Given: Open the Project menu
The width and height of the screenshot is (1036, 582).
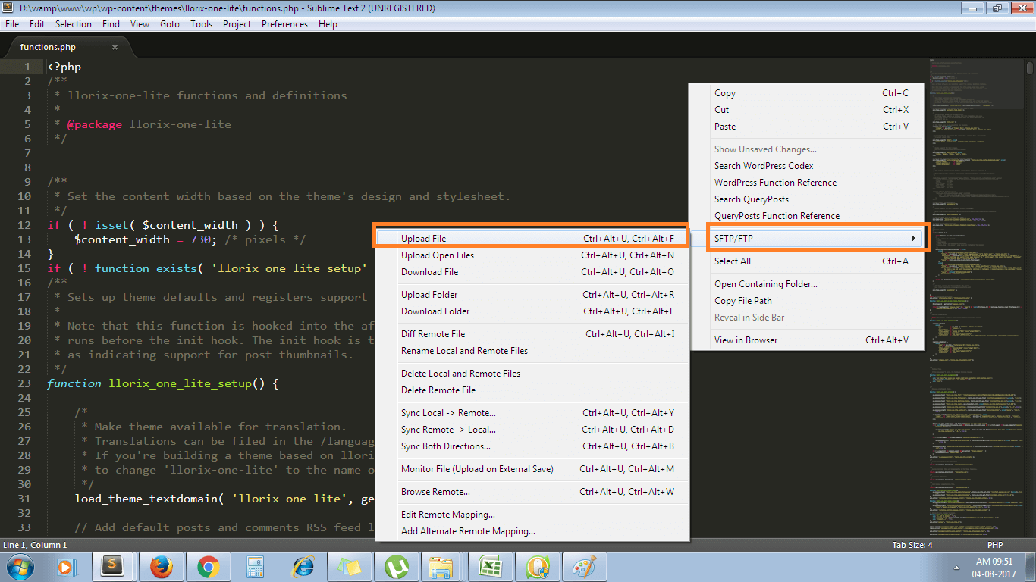Looking at the screenshot, I should point(237,24).
